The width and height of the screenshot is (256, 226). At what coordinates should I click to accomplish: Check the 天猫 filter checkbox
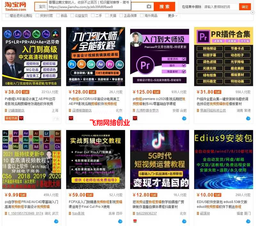pyautogui.click(x=107, y=16)
